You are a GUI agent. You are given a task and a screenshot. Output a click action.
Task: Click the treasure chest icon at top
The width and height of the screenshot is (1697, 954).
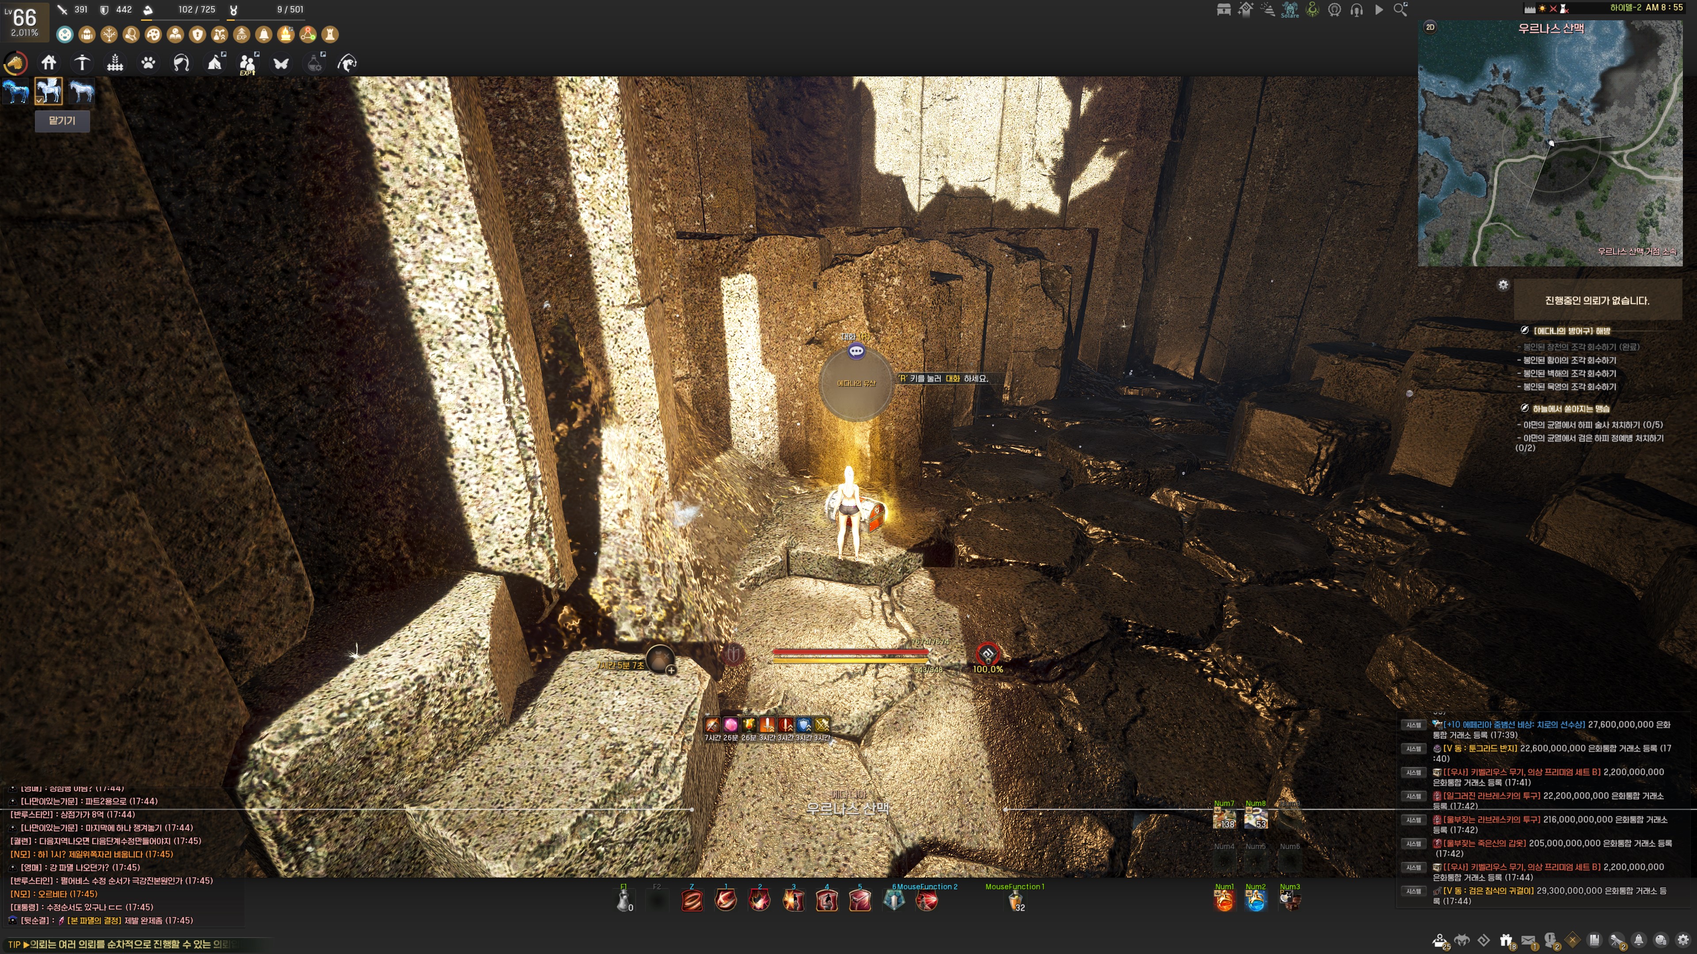point(1223,9)
